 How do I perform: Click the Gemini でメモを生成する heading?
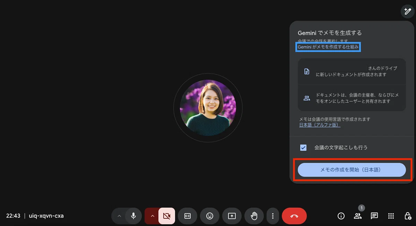330,33
